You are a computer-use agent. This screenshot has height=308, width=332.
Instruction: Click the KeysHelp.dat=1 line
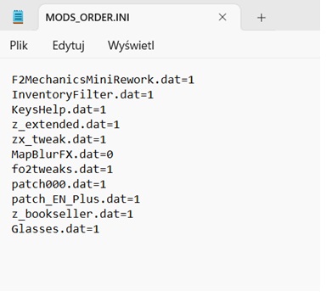pyautogui.click(x=59, y=109)
